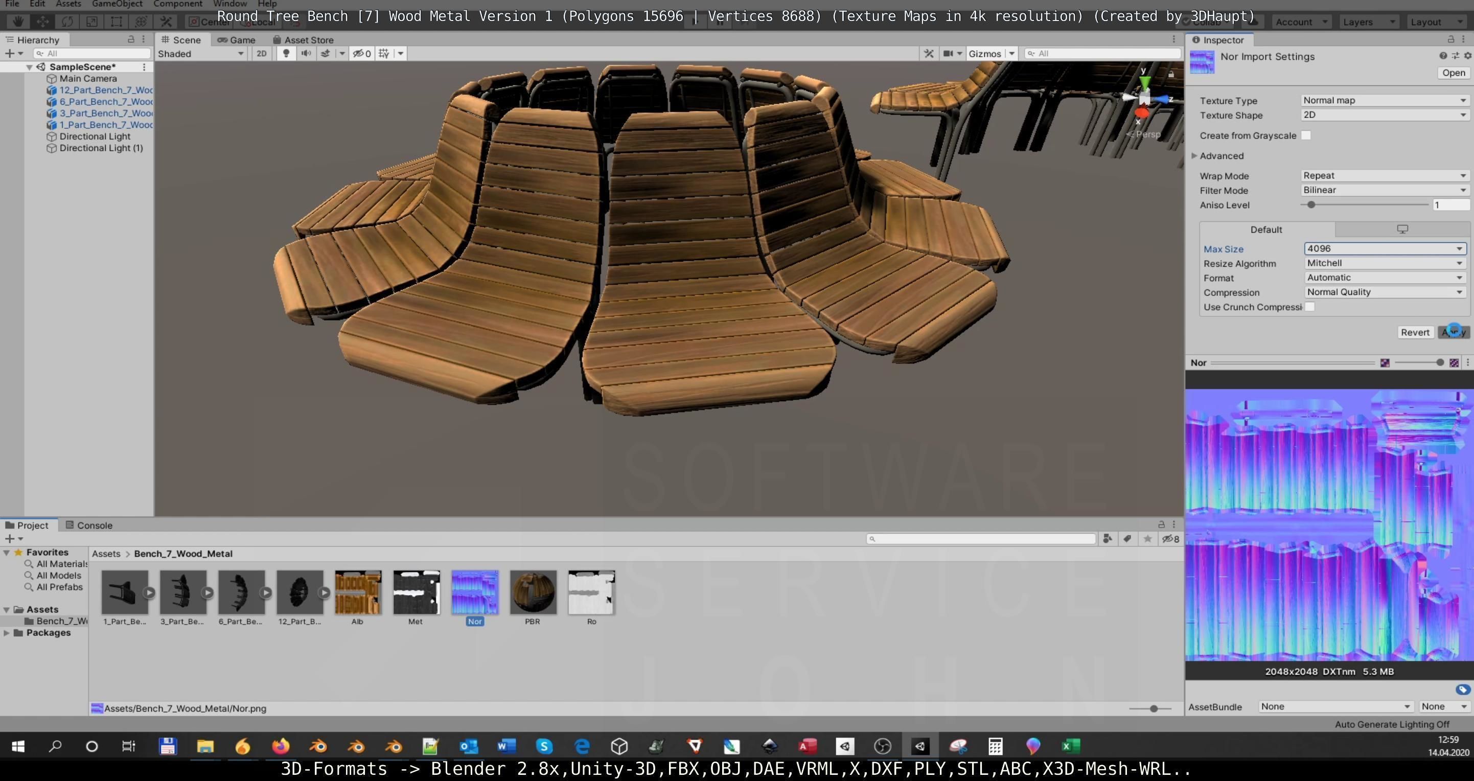This screenshot has height=781, width=1474.
Task: Collapse the SampleScene tree node
Action: coord(29,67)
